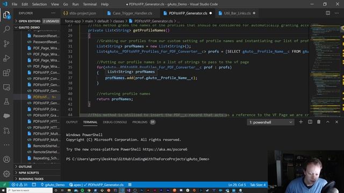344x193 pixels.
Task: Open terminal selector dropdown 1: powershell
Action: (270, 122)
